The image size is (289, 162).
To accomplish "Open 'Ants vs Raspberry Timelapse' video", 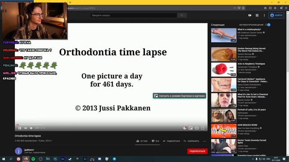I will (224, 69).
